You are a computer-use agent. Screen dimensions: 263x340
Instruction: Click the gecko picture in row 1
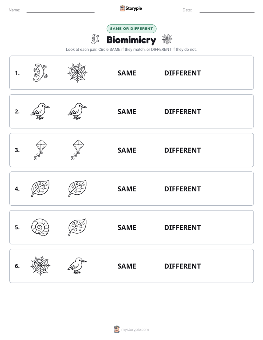tap(40, 72)
